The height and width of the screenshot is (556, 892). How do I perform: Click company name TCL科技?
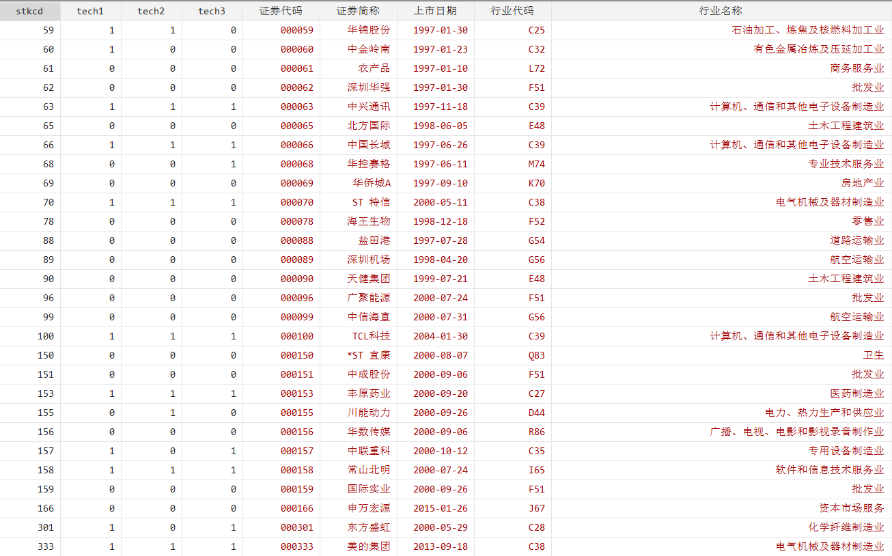point(372,336)
